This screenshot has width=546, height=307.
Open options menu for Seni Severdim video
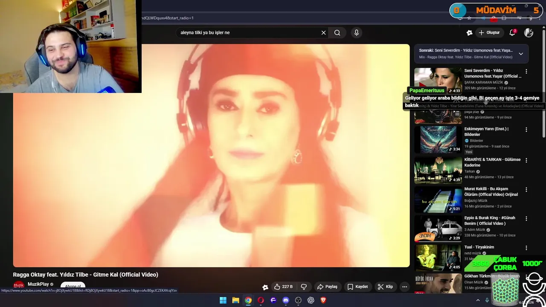526,72
